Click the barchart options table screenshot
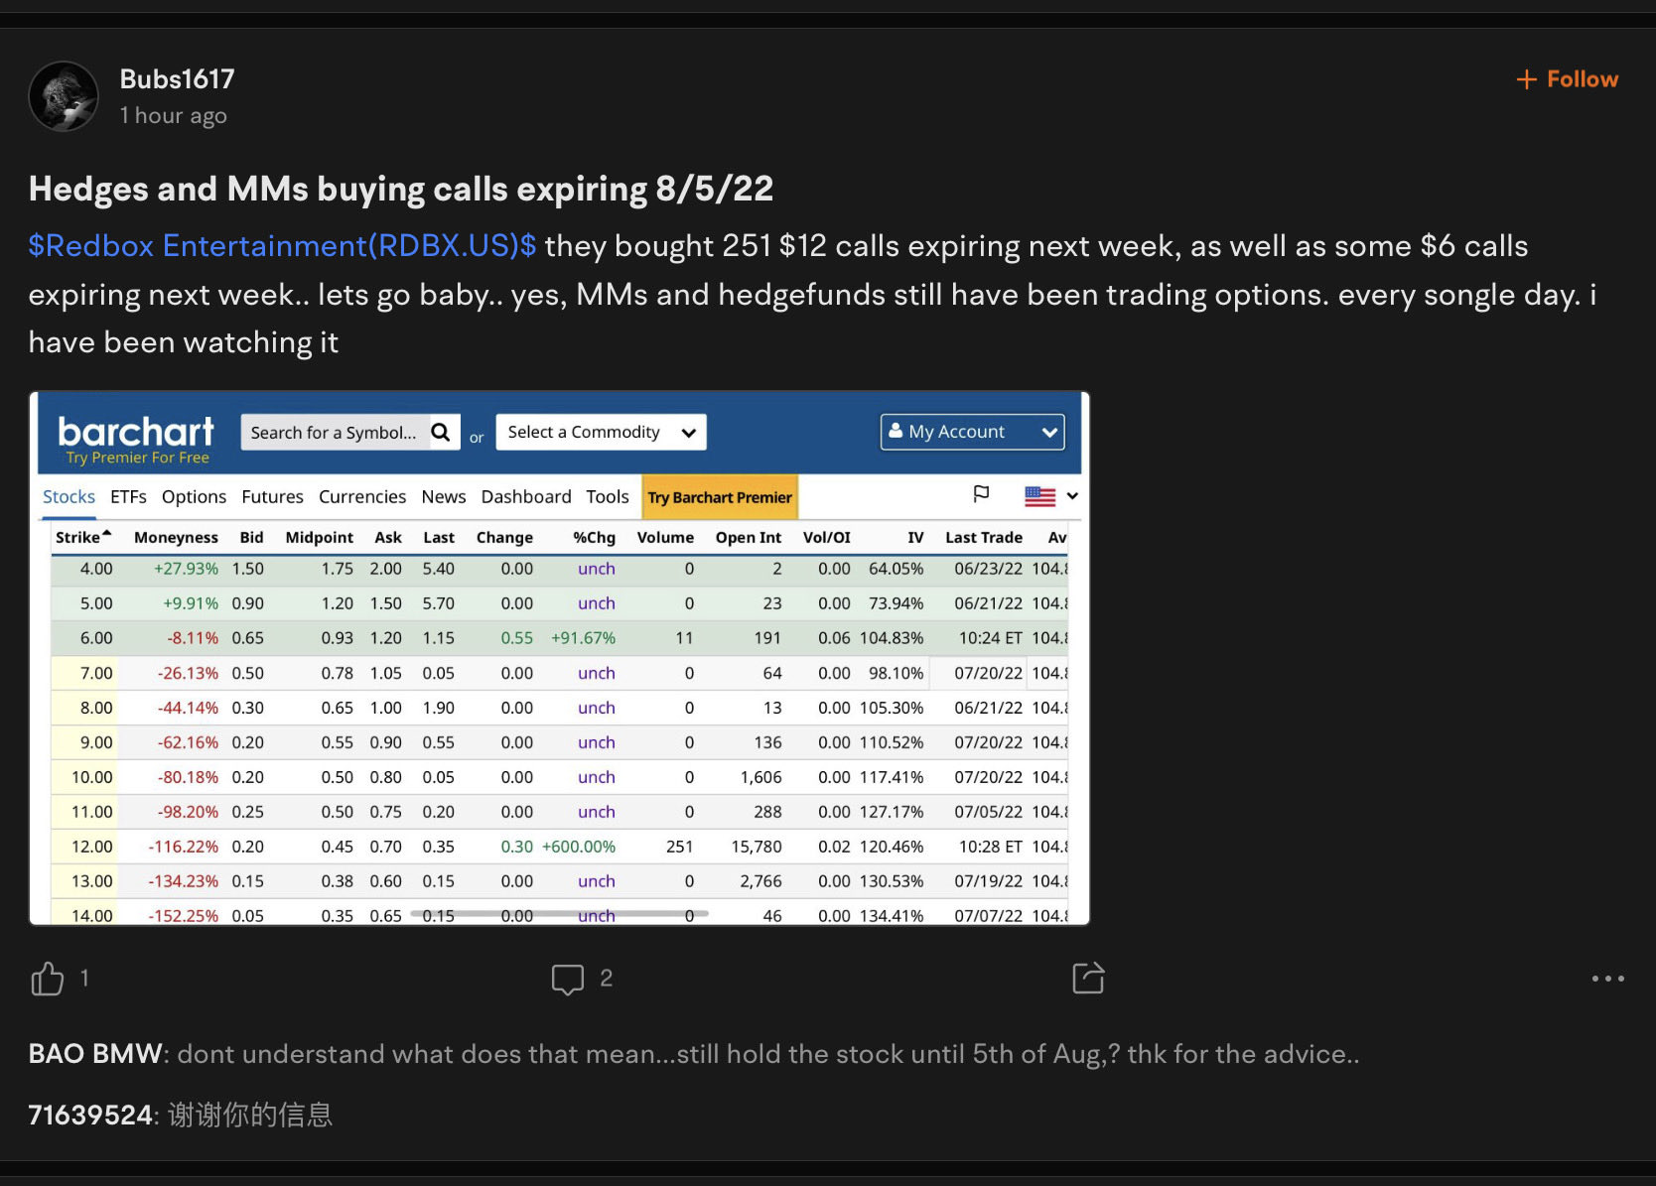Image resolution: width=1656 pixels, height=1186 pixels. (x=559, y=658)
